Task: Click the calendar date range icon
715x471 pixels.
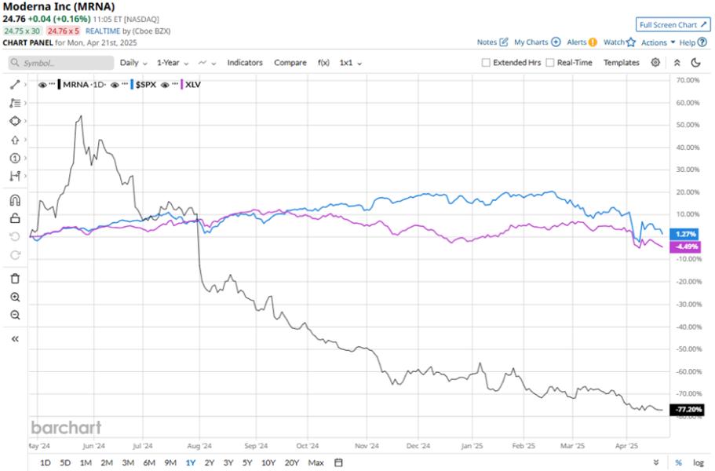Action: pos(338,463)
